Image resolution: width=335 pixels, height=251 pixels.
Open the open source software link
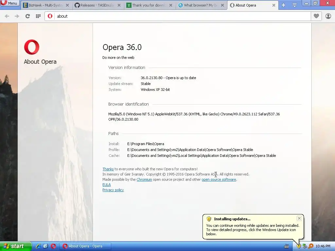[219, 179]
